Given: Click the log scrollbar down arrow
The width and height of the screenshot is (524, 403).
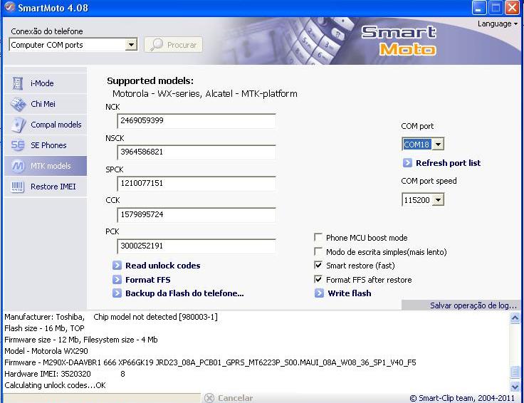Looking at the screenshot, I should tap(515, 387).
